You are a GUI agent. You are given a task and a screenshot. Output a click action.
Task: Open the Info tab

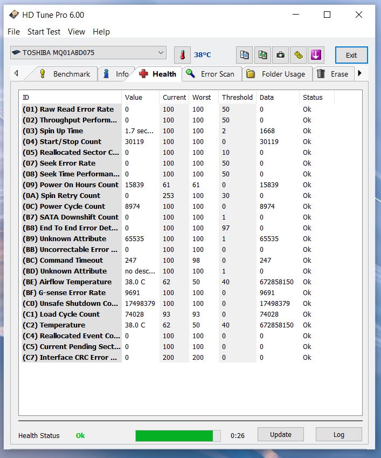point(115,74)
